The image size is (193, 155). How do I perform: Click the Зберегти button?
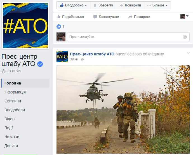coord(103,5)
